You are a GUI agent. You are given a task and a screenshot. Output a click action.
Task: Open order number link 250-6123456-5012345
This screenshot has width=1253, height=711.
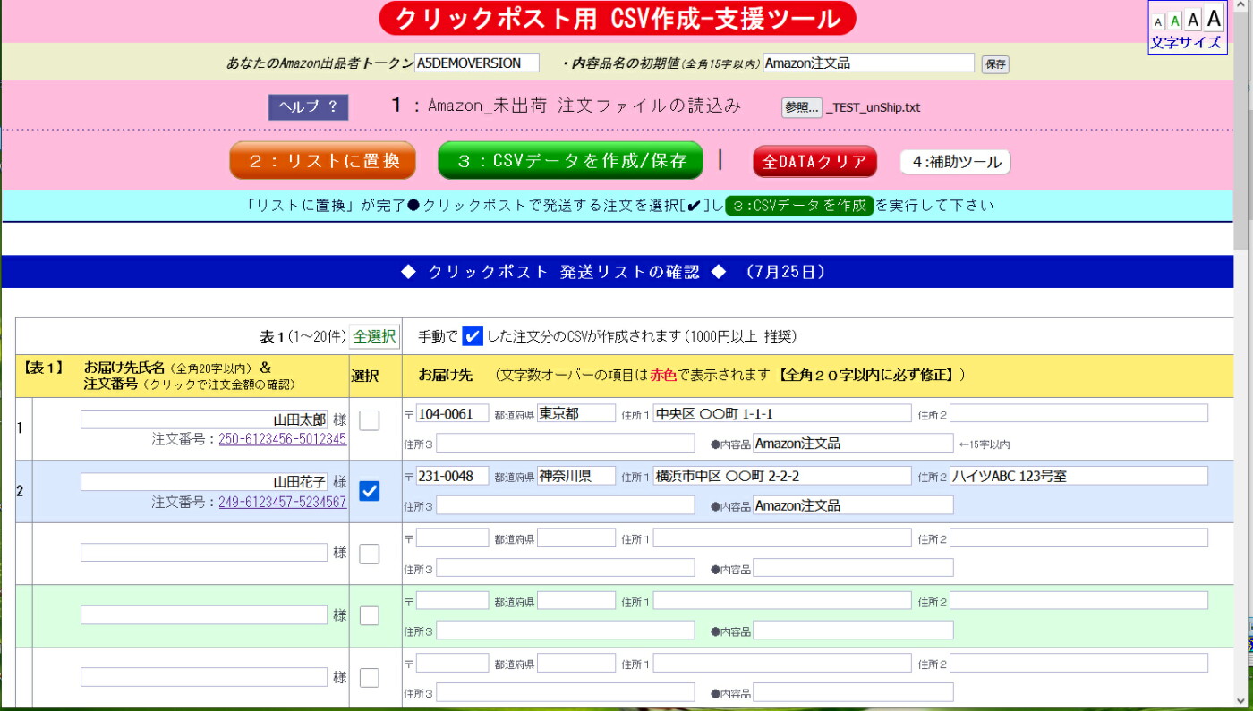[282, 439]
